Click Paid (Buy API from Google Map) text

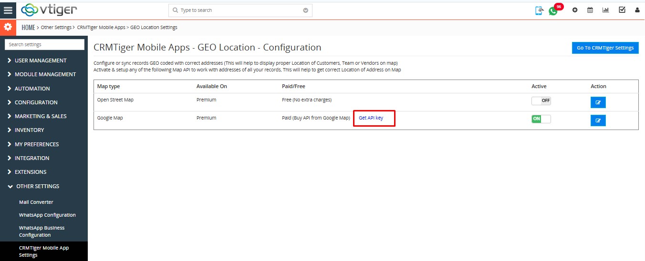(316, 118)
